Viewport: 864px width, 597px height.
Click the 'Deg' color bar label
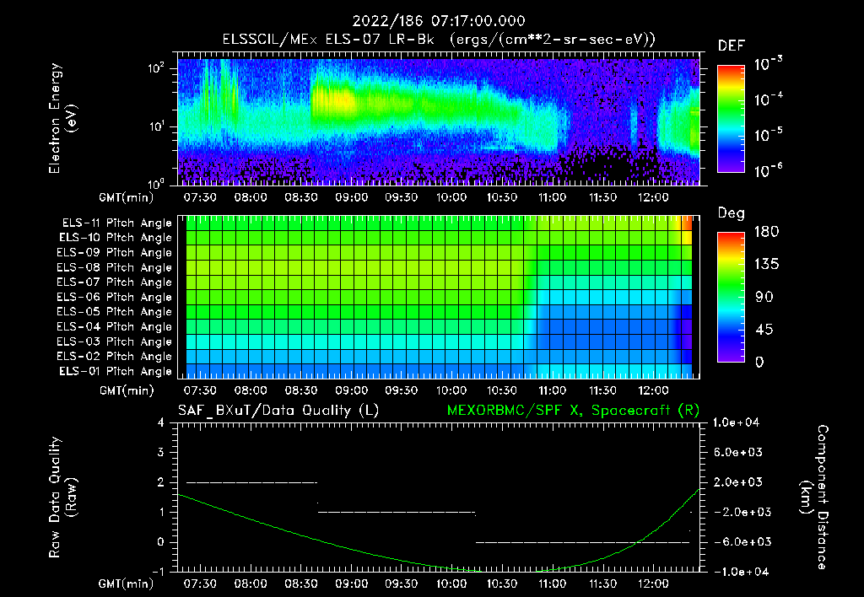(x=732, y=213)
